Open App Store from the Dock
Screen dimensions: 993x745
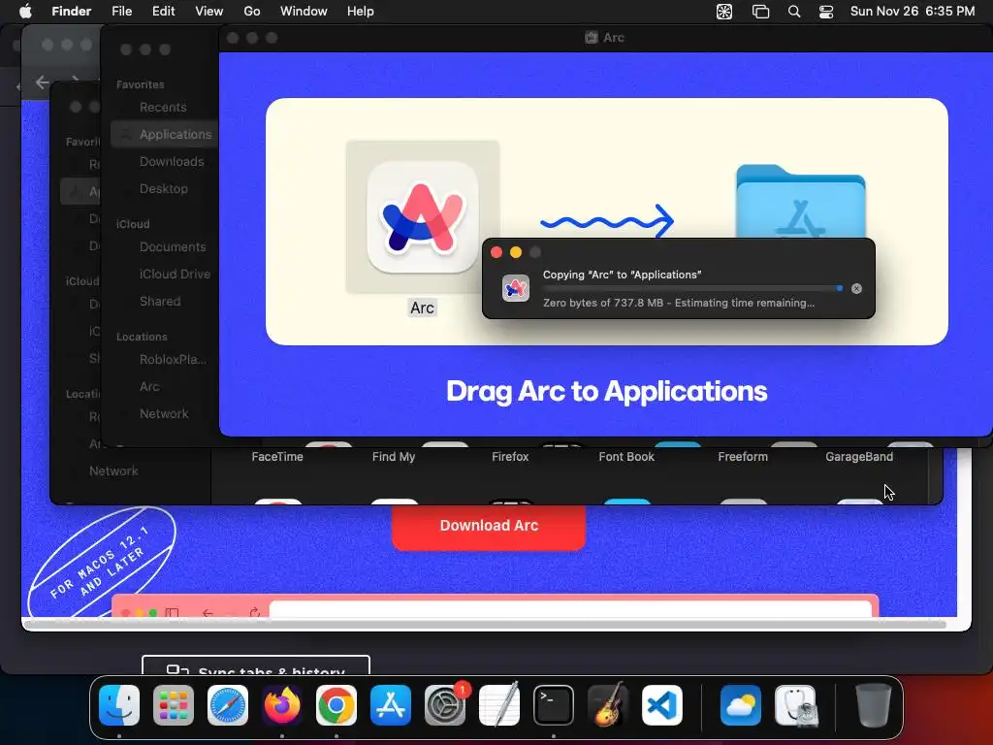point(390,705)
